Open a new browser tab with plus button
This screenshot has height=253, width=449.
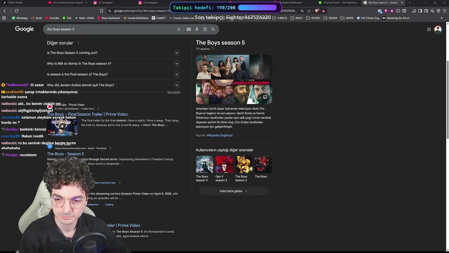click(409, 2)
